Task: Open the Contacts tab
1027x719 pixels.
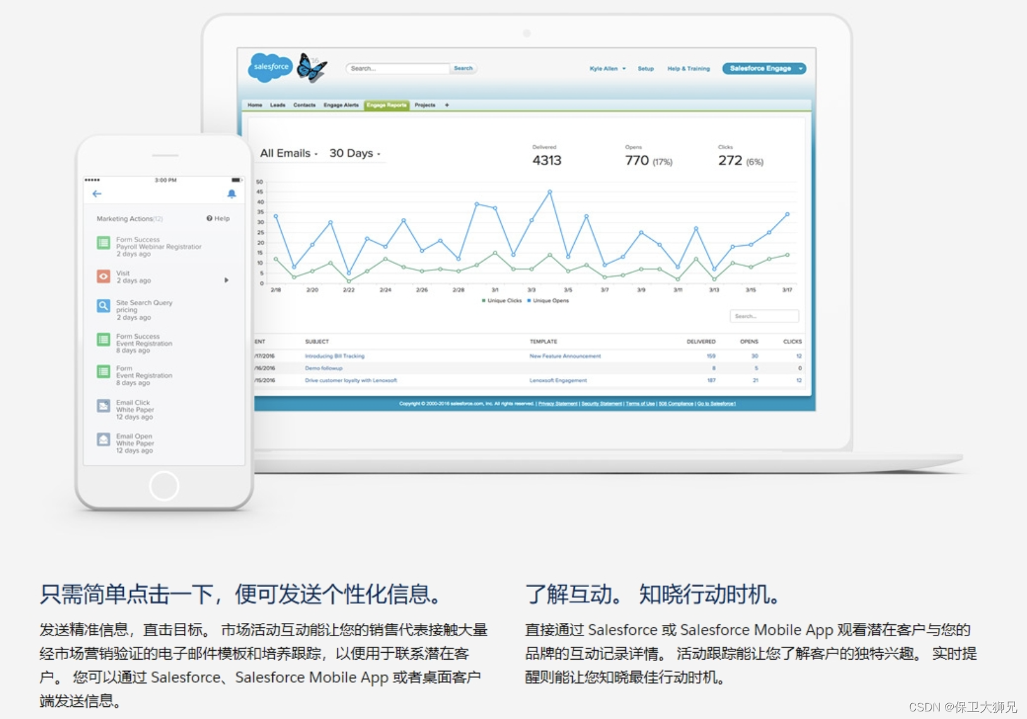Action: click(x=304, y=105)
